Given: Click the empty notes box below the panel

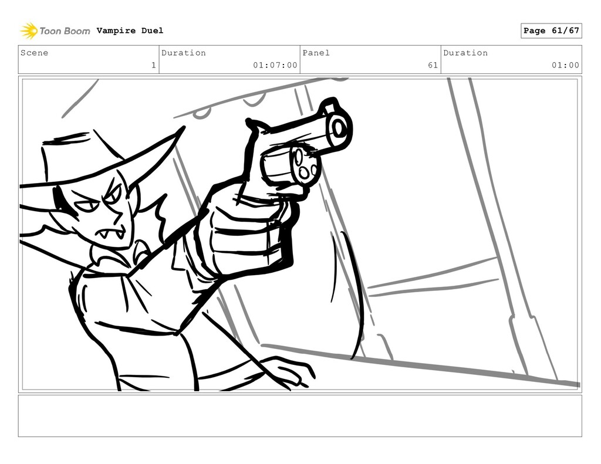Looking at the screenshot, I should 300,416.
